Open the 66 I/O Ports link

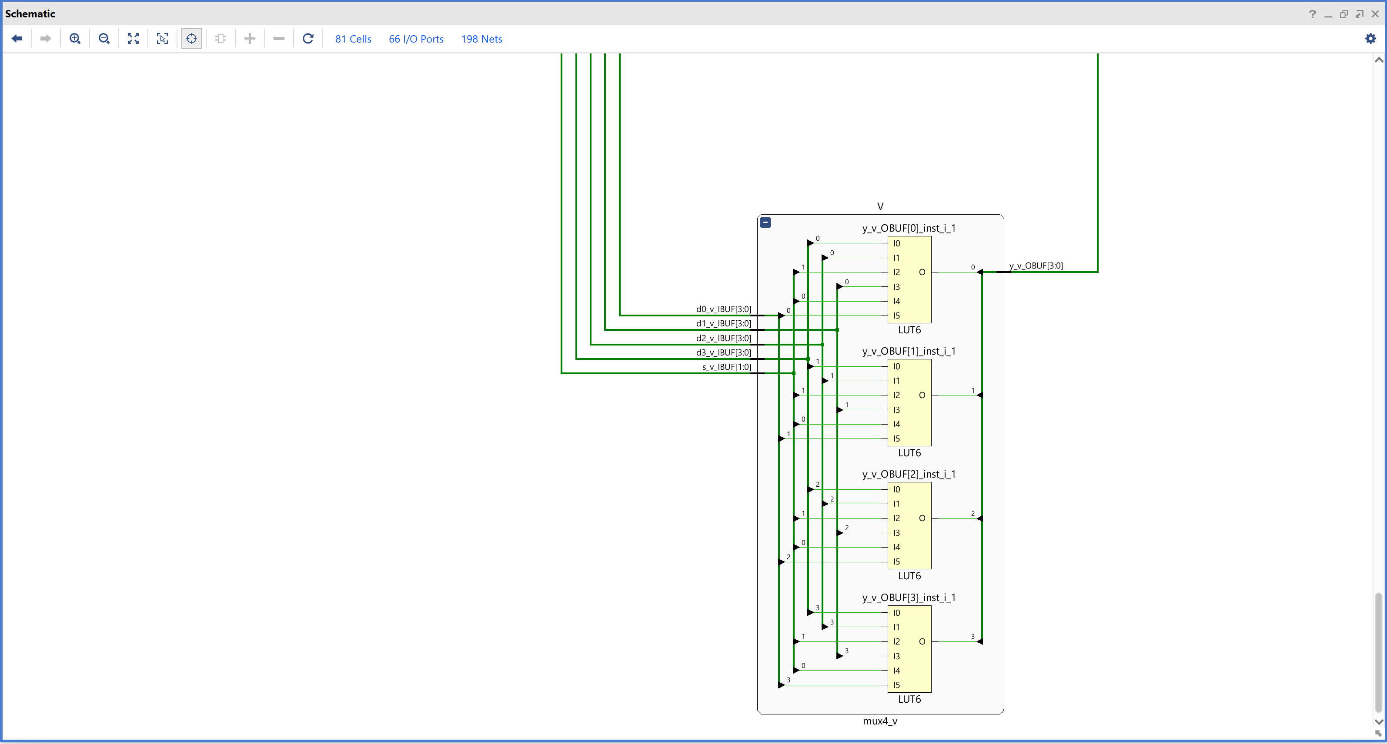coord(416,39)
